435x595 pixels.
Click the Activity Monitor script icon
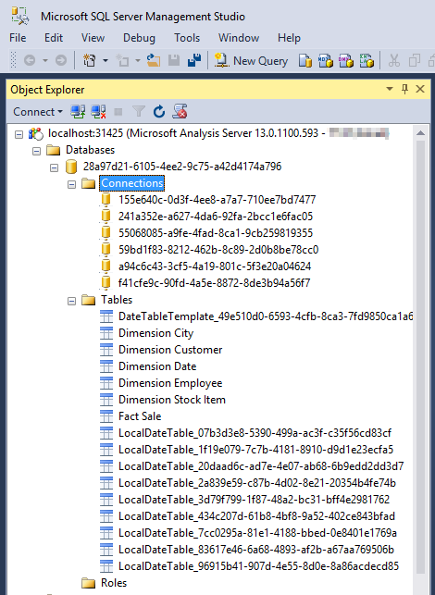point(180,112)
